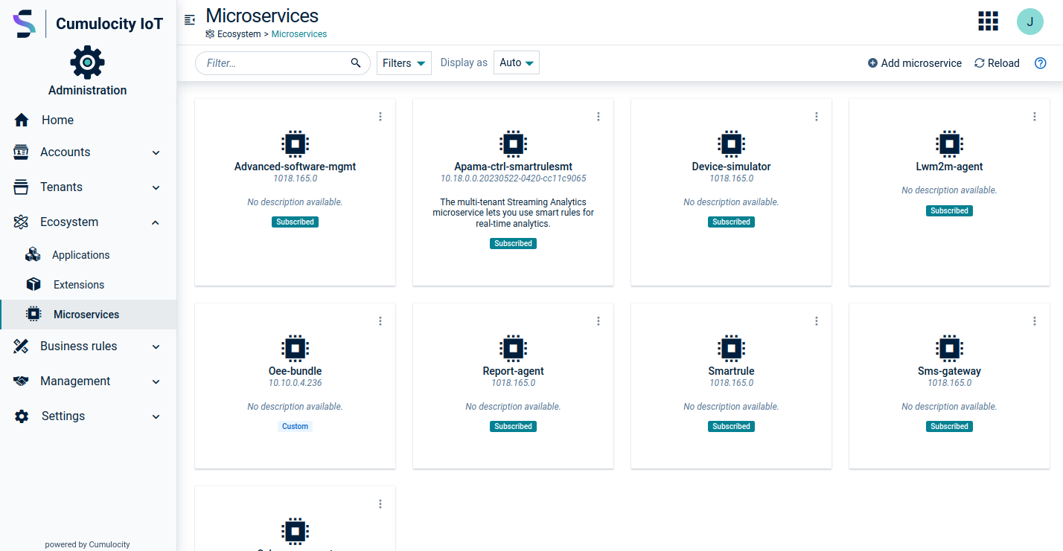Open the user avatar J menu
Screen dimensions: 1063x551
[1030, 22]
